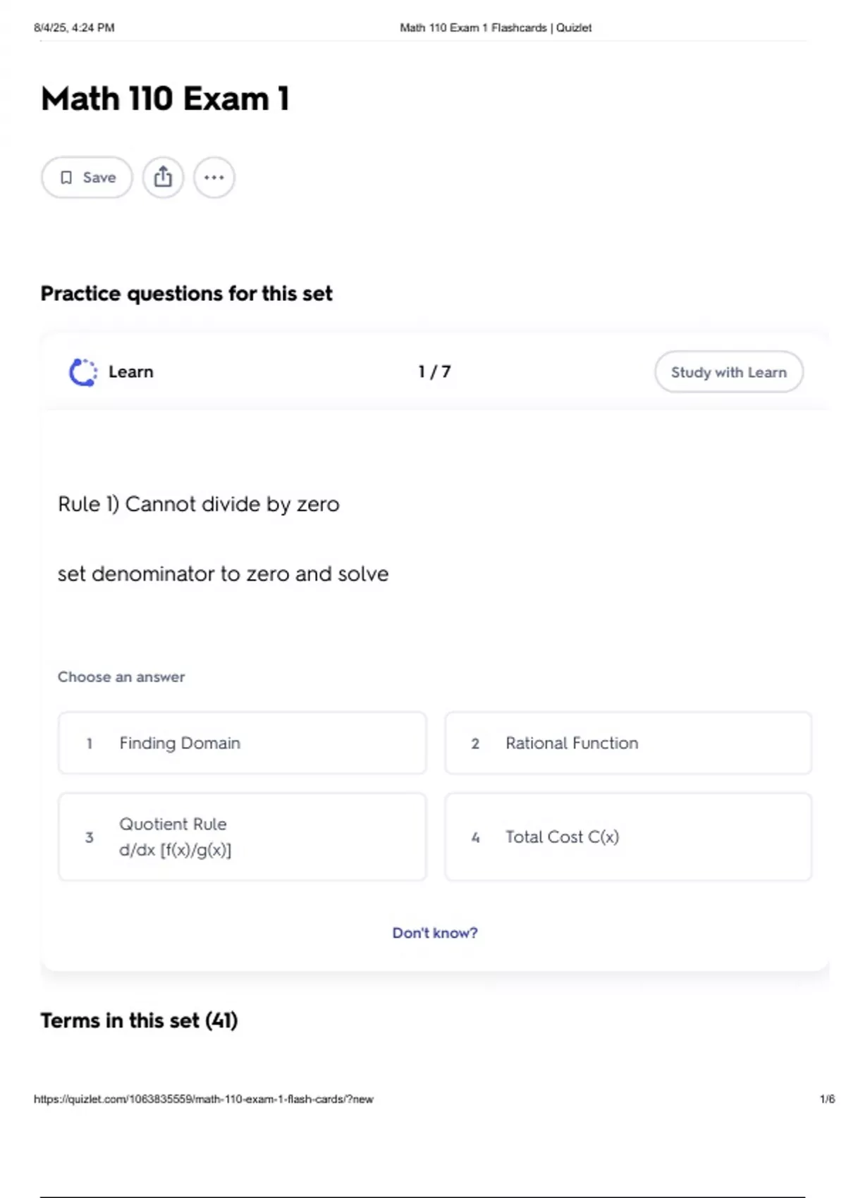This screenshot has width=846, height=1198.
Task: Click the Choose an answer label
Action: pos(121,677)
